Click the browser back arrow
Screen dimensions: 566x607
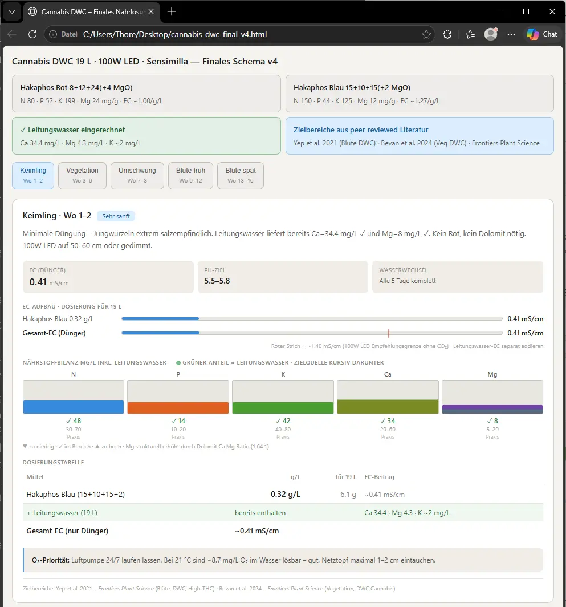pyautogui.click(x=12, y=34)
